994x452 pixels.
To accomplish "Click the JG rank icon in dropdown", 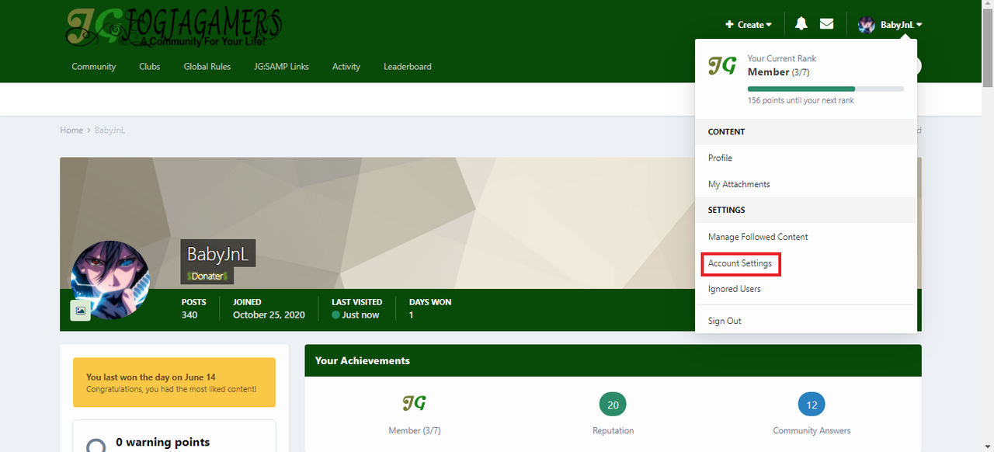I will [x=722, y=66].
